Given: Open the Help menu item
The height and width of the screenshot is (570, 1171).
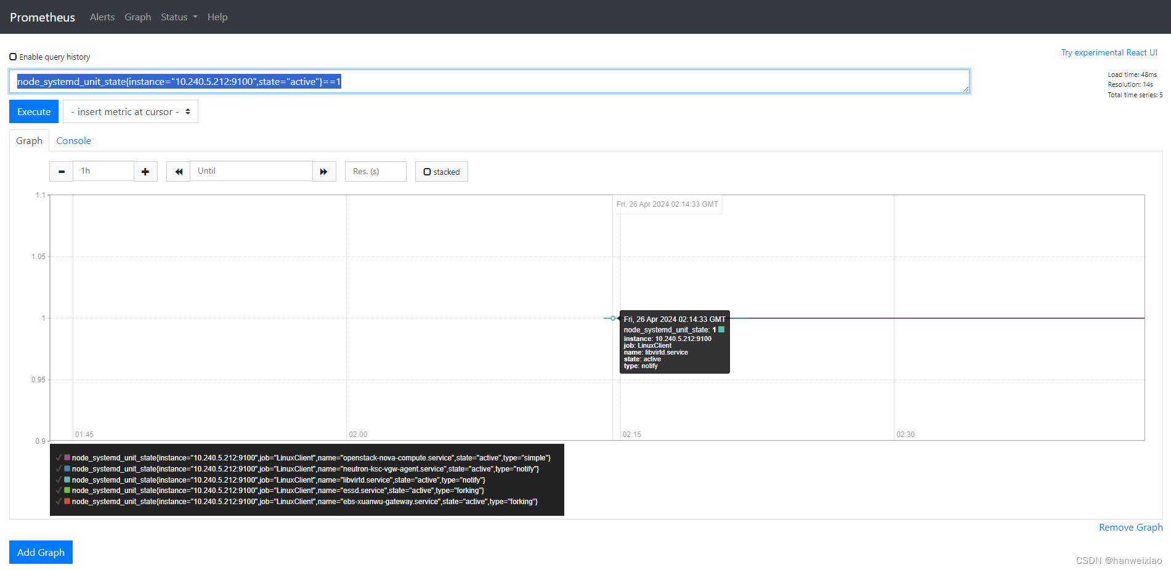Looking at the screenshot, I should pyautogui.click(x=217, y=17).
